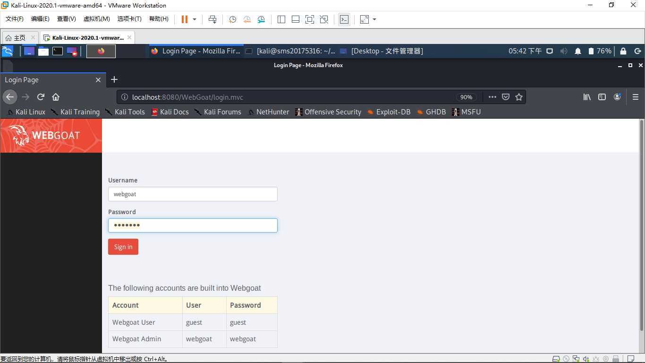Click the page vertical scrollbar
Screen dimensions: 645x363
coord(641,226)
